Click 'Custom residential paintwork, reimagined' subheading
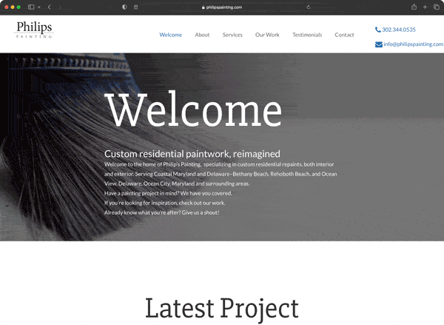444x325 pixels. 192,154
